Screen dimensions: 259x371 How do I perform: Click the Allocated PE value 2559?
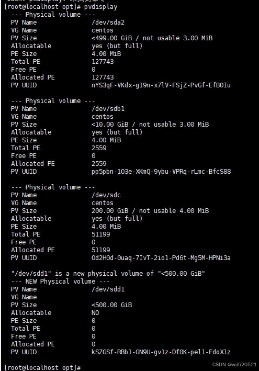tap(99, 164)
